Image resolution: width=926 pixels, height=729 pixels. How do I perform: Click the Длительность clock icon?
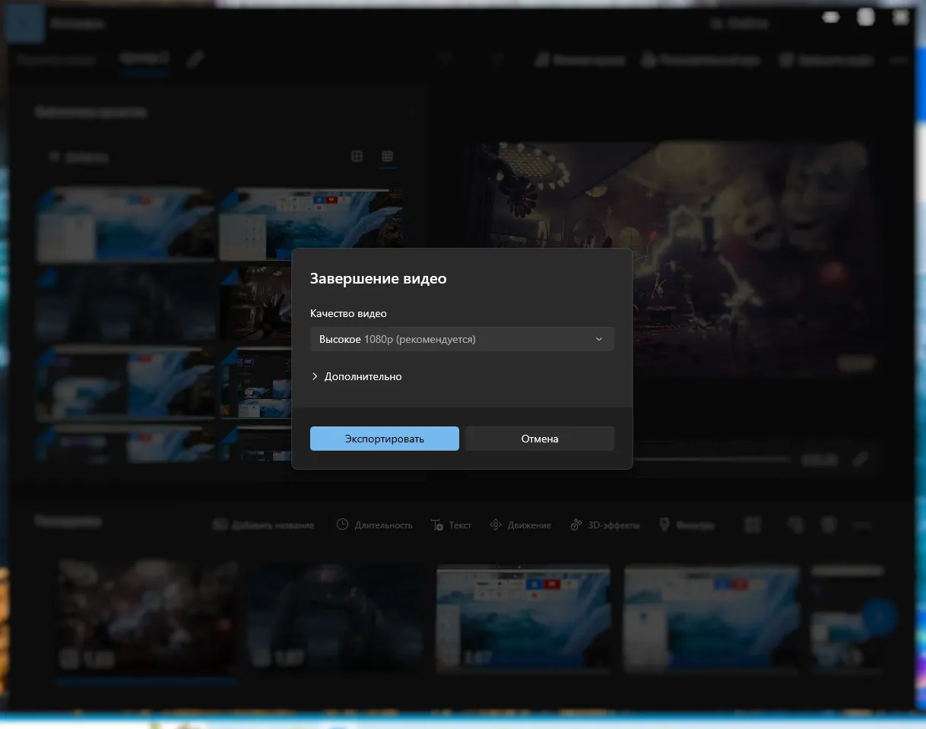[x=343, y=525]
